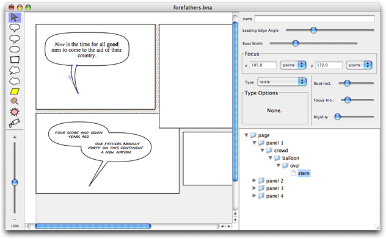The height and width of the screenshot is (239, 386).
Task: Select the stem item in tree
Action: click(x=304, y=173)
